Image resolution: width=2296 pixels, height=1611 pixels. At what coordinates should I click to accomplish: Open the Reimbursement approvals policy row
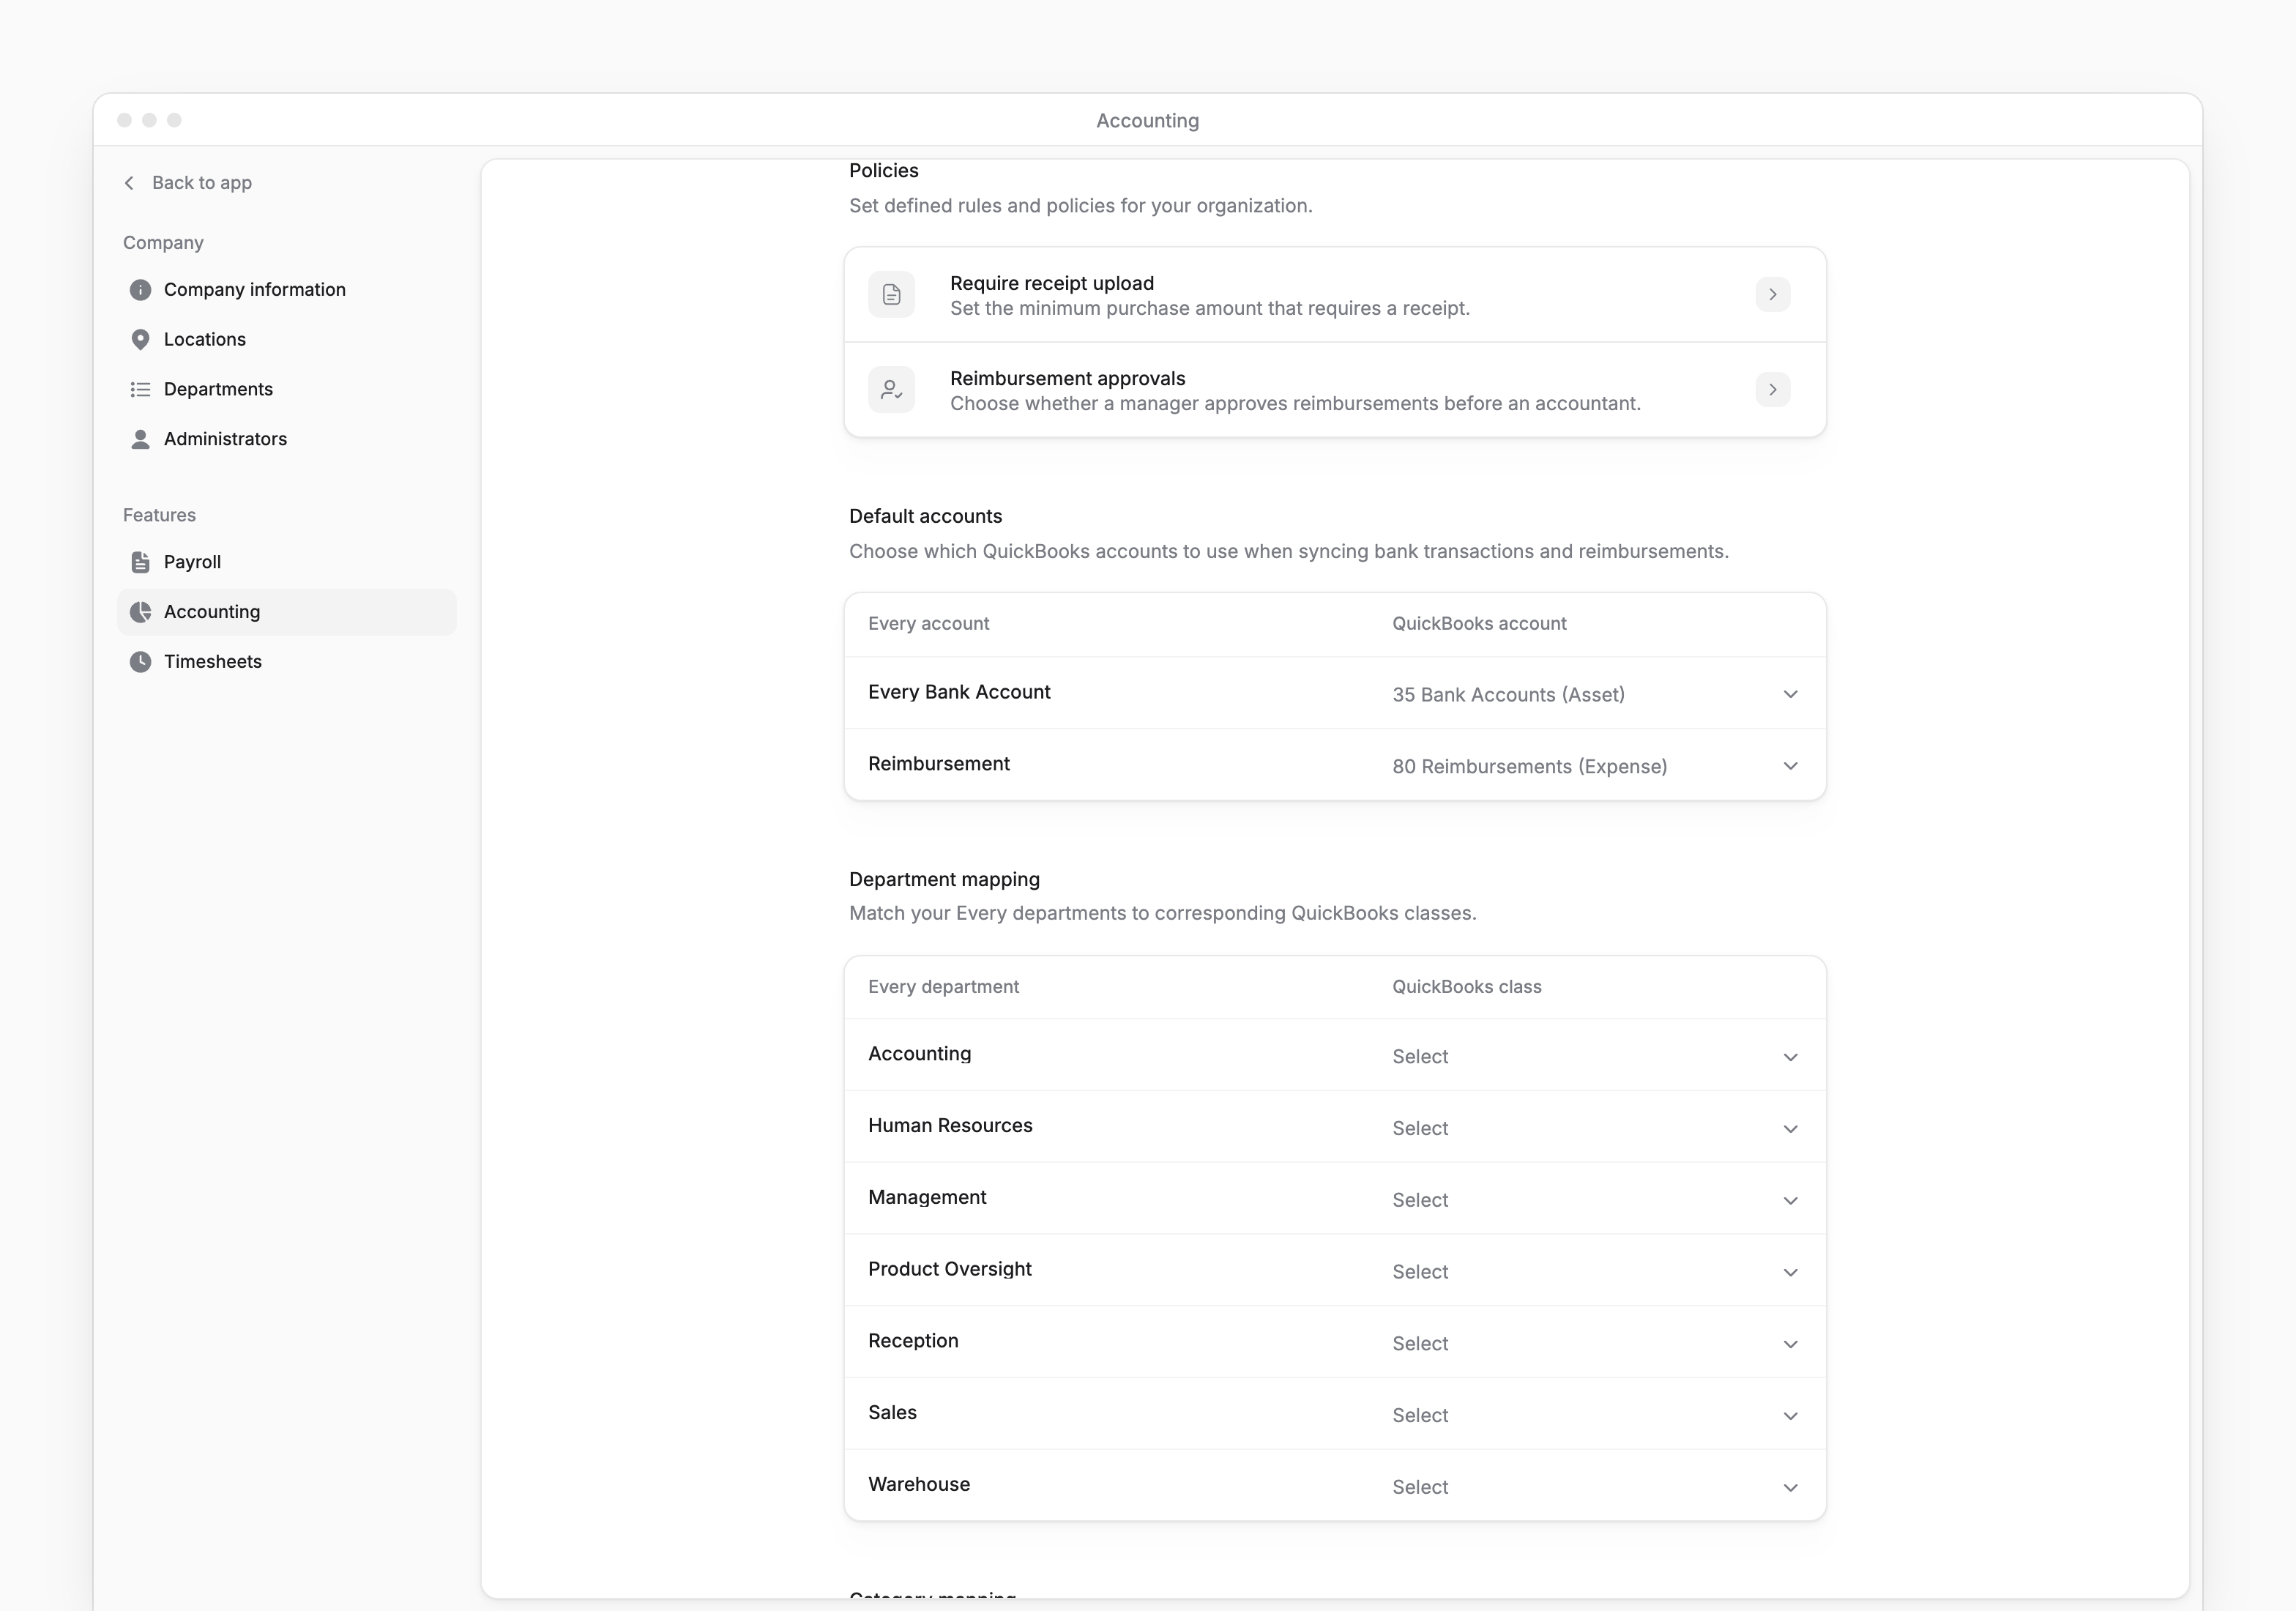pyautogui.click(x=1335, y=390)
